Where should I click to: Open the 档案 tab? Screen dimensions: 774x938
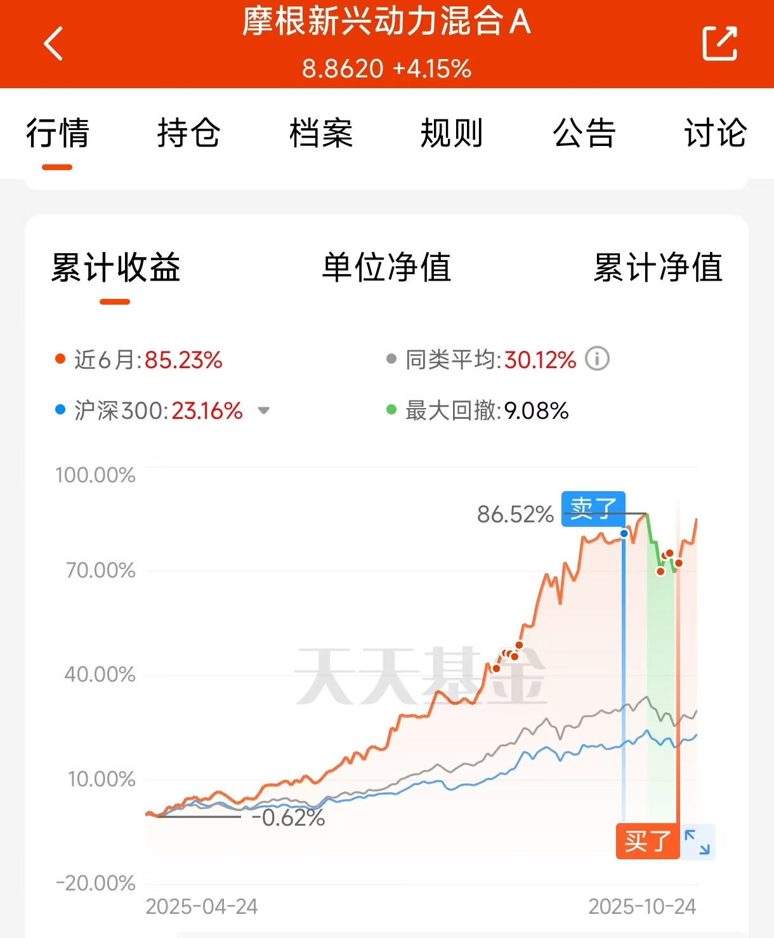[321, 133]
